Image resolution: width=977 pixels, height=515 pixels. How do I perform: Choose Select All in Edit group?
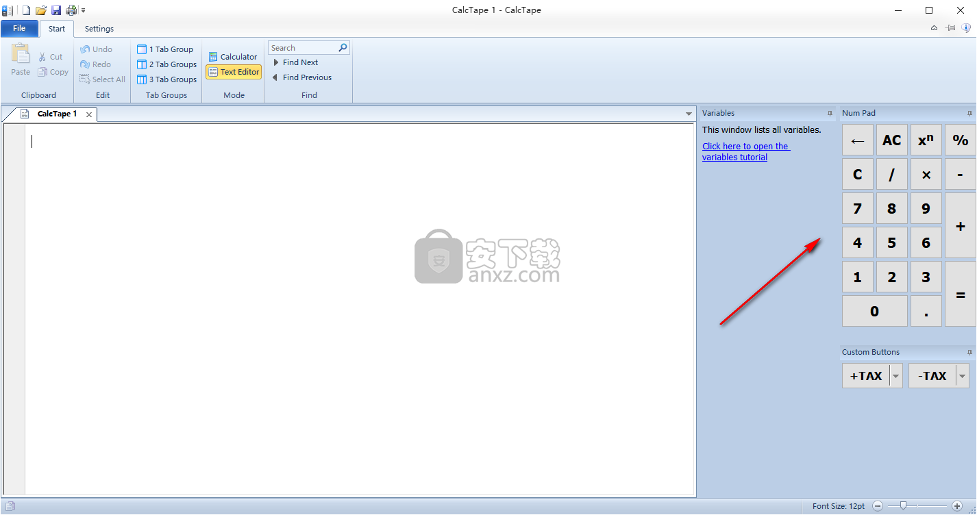(102, 79)
